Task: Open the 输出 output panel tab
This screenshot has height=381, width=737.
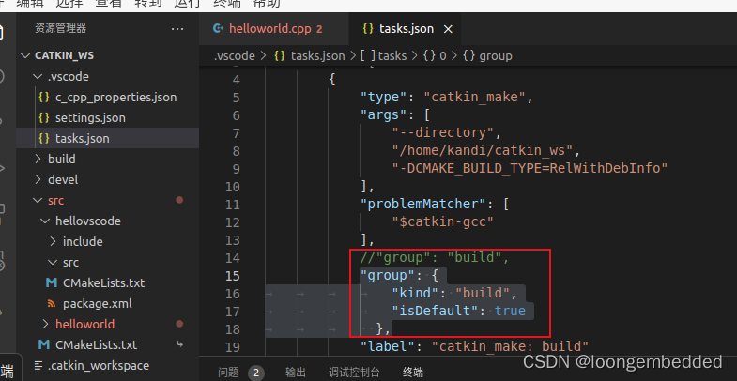Action: click(x=296, y=373)
